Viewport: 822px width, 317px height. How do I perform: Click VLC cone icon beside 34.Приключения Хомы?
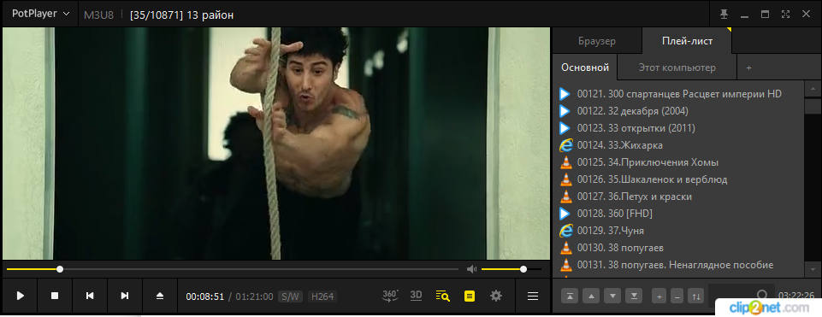tap(565, 161)
